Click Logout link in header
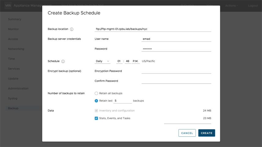This screenshot has height=147, width=262. coord(253,6)
